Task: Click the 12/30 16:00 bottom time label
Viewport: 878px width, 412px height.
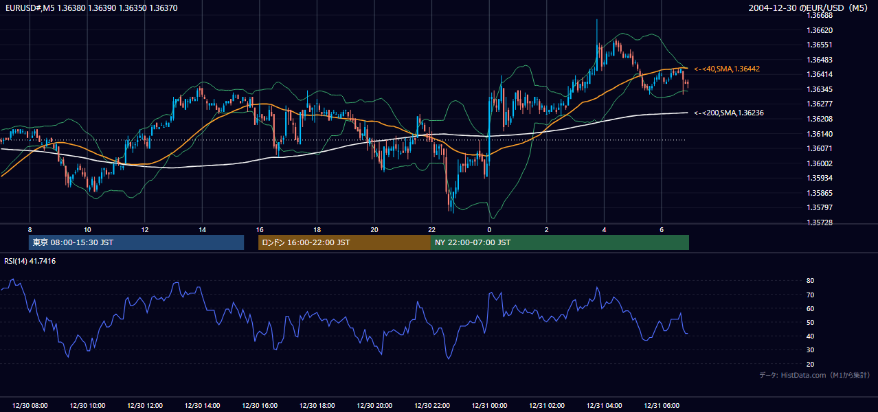Action: 259,406
